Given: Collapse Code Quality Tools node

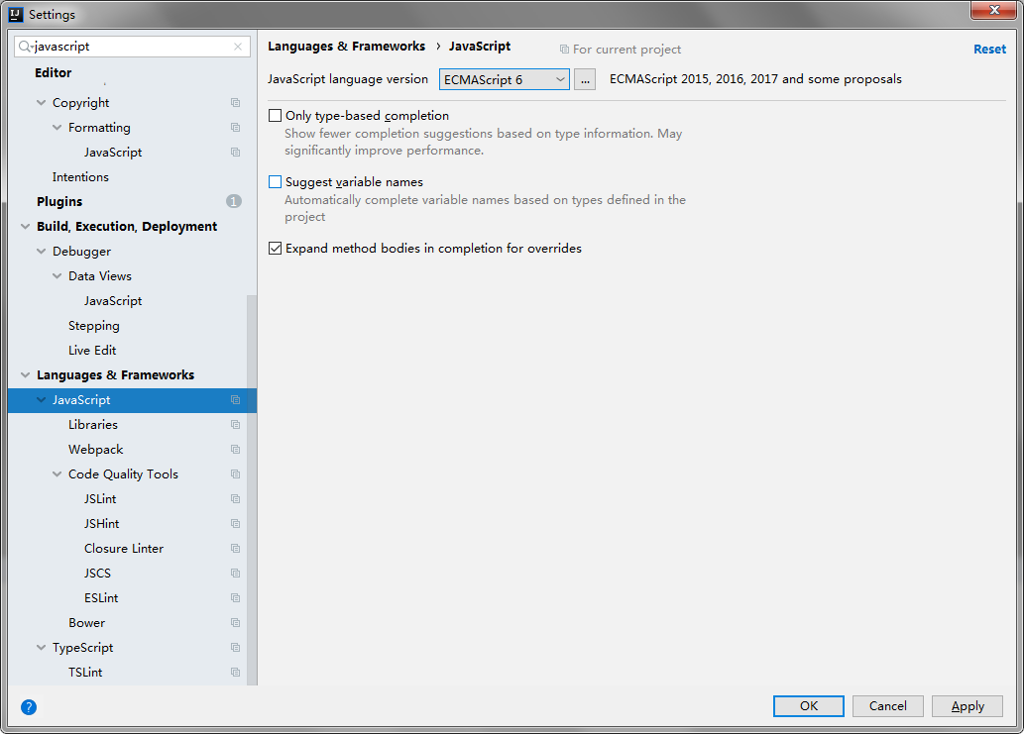Looking at the screenshot, I should (57, 474).
